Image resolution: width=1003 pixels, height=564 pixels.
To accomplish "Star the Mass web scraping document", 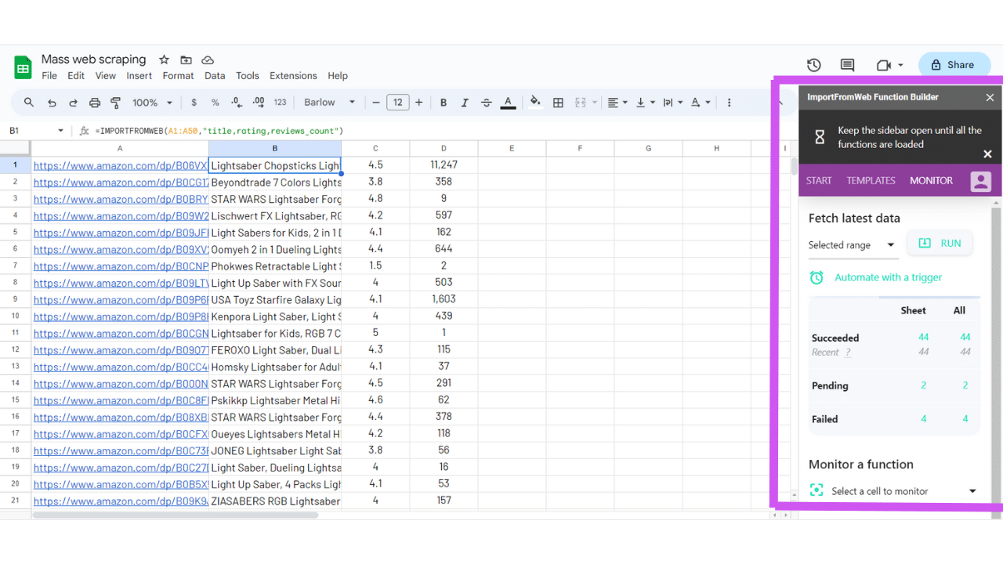I will tap(164, 60).
